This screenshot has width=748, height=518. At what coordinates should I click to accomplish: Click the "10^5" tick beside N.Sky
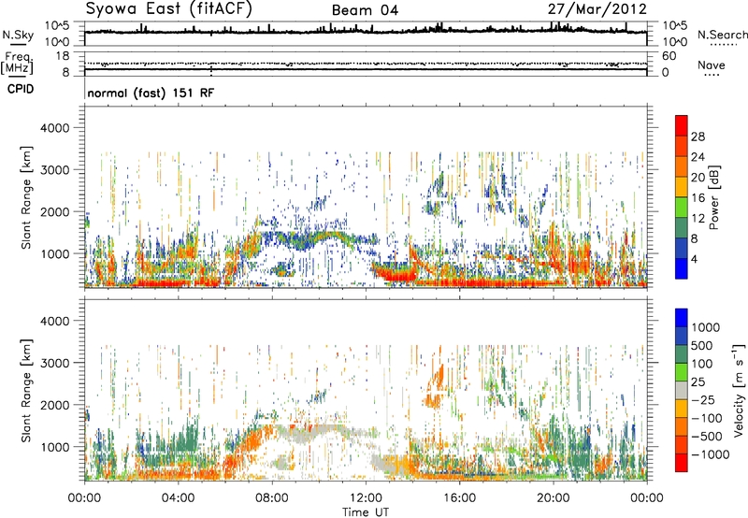pos(57,26)
